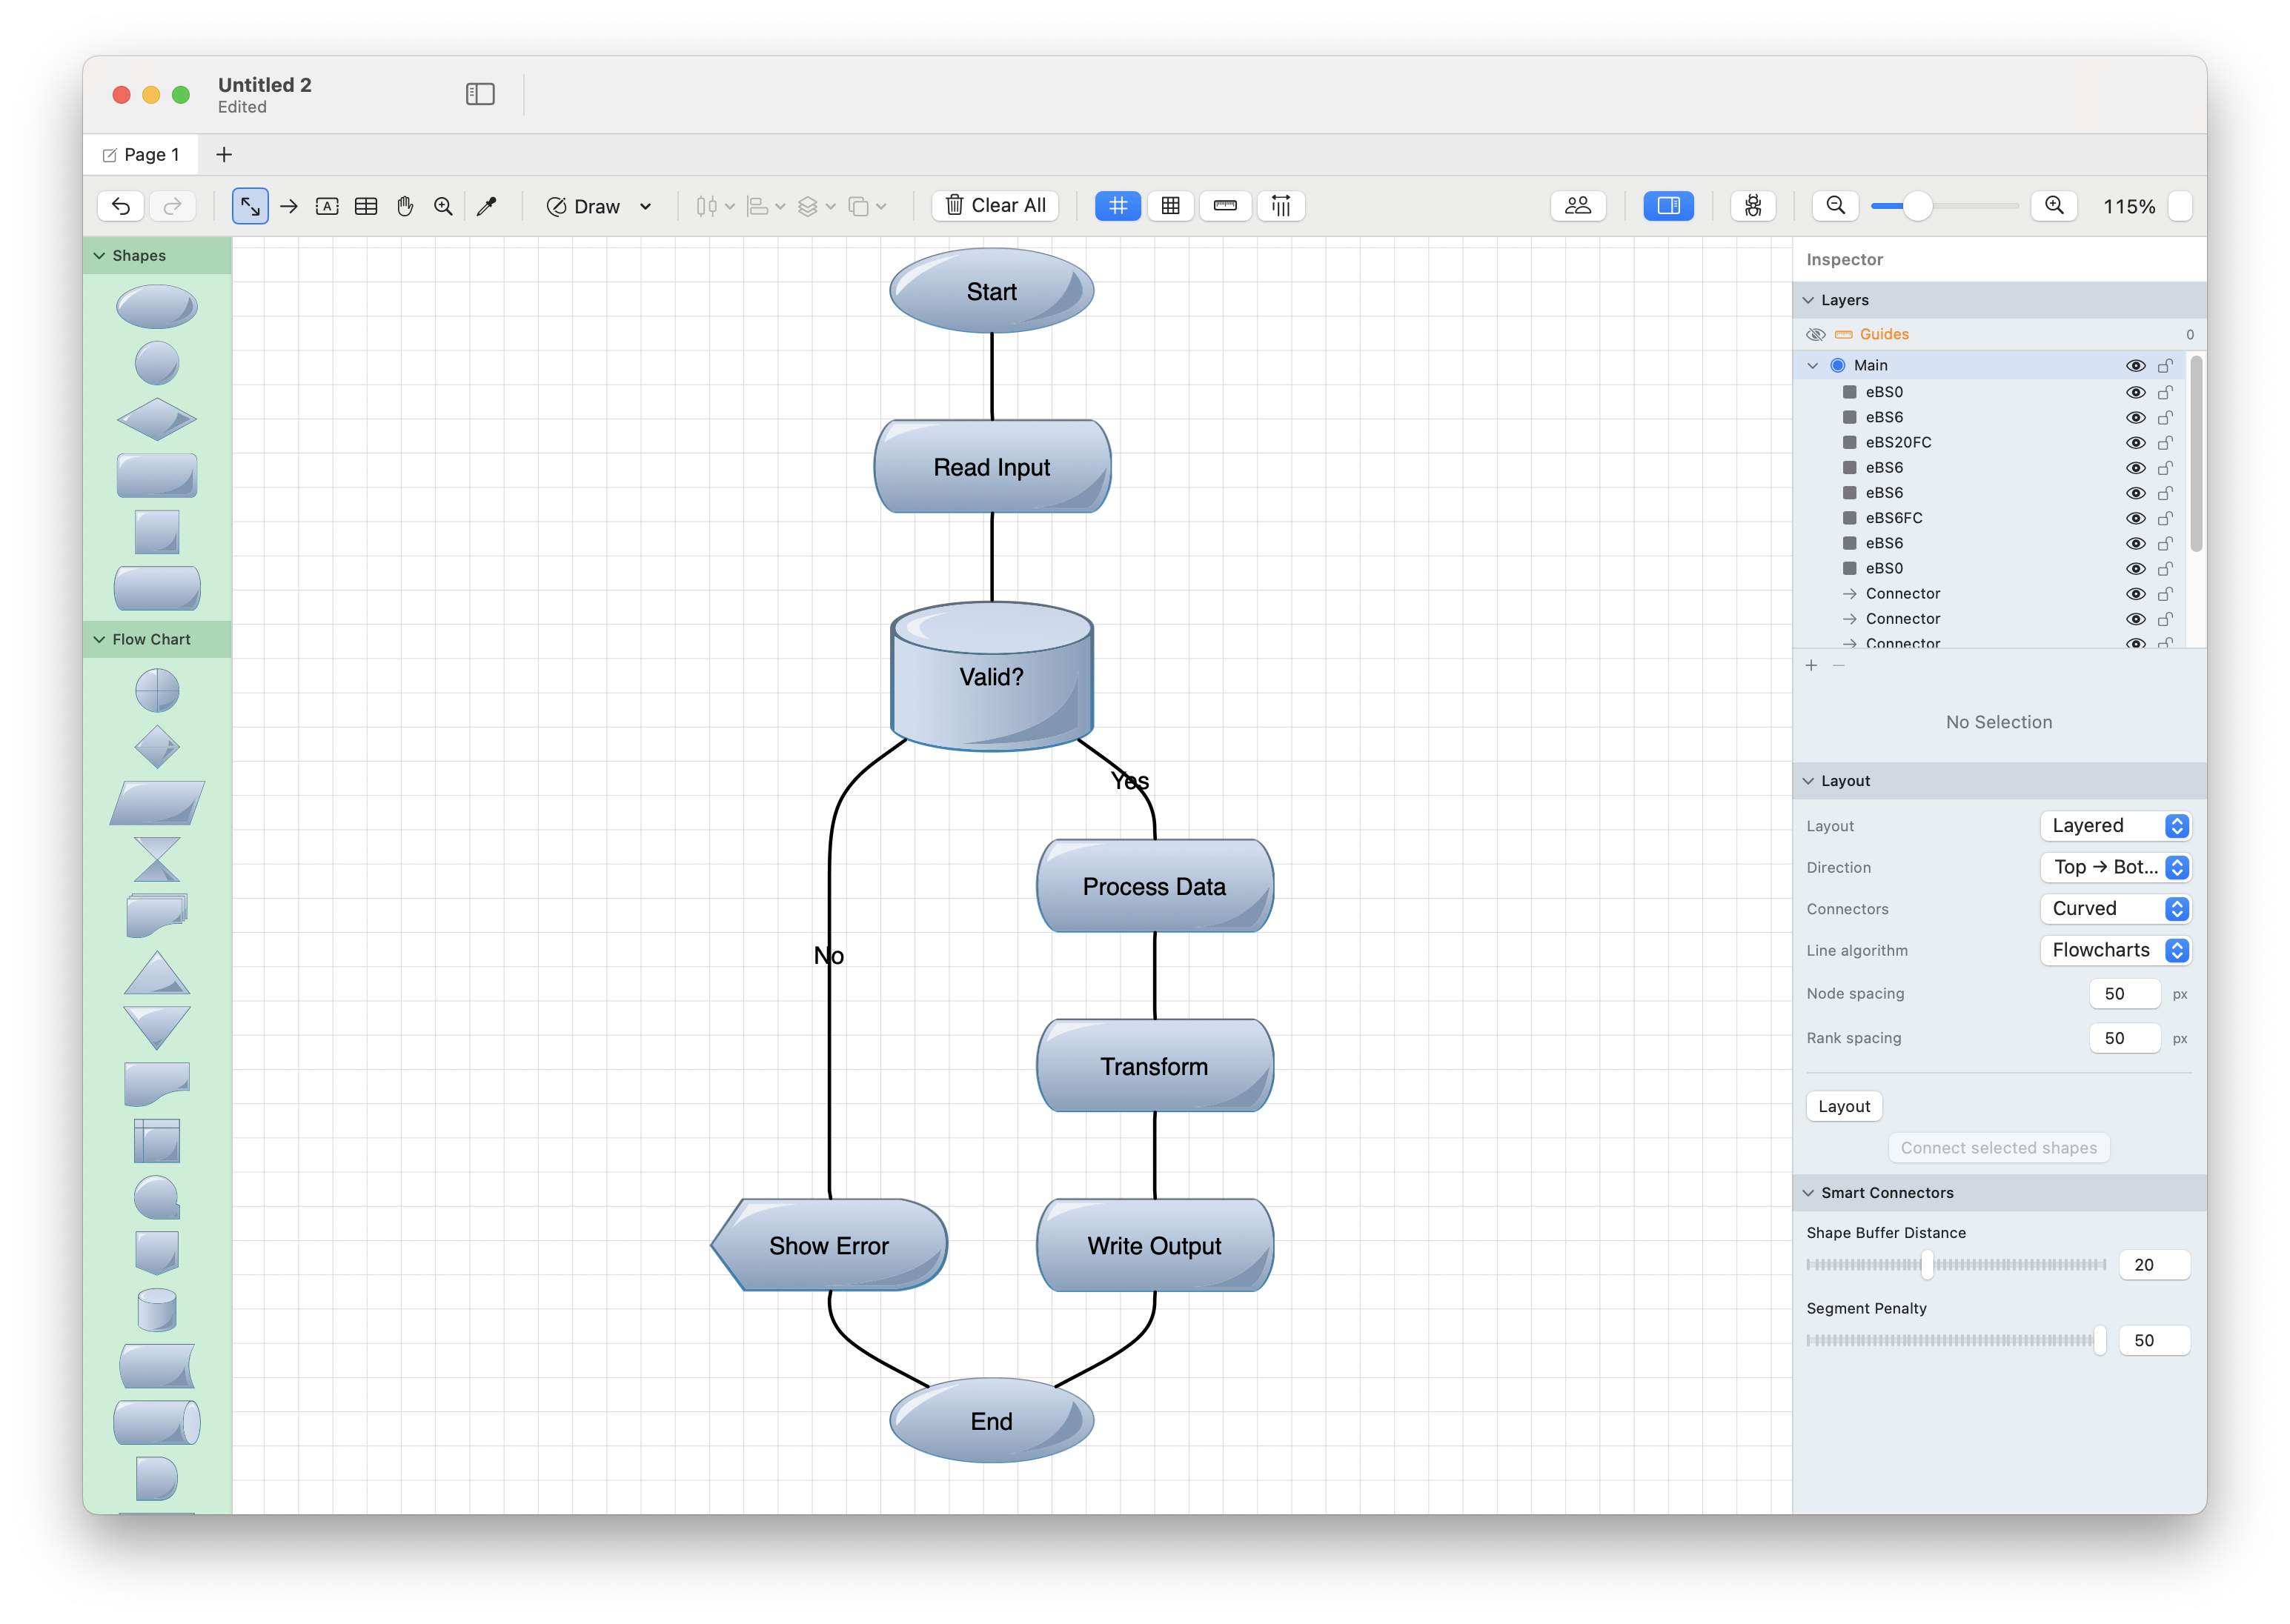The width and height of the screenshot is (2290, 1624).
Task: Select the table tool in toolbar
Action: 366,206
